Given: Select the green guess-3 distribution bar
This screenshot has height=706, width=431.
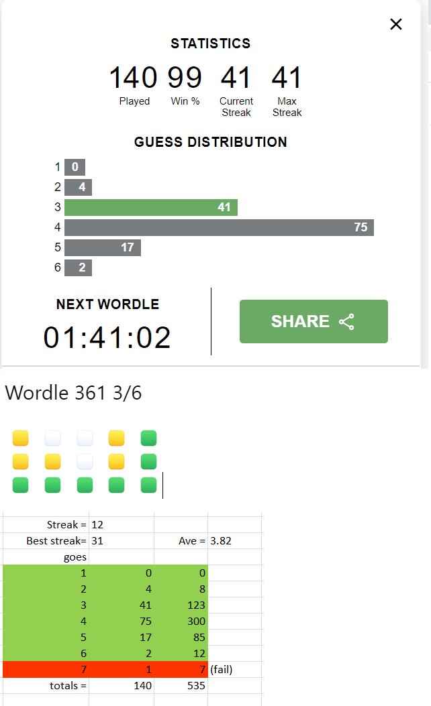Looking at the screenshot, I should [x=150, y=207].
